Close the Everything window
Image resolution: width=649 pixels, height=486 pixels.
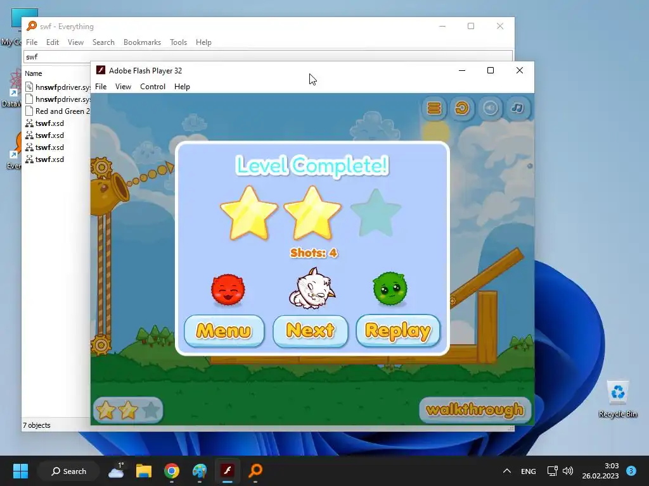click(x=500, y=26)
